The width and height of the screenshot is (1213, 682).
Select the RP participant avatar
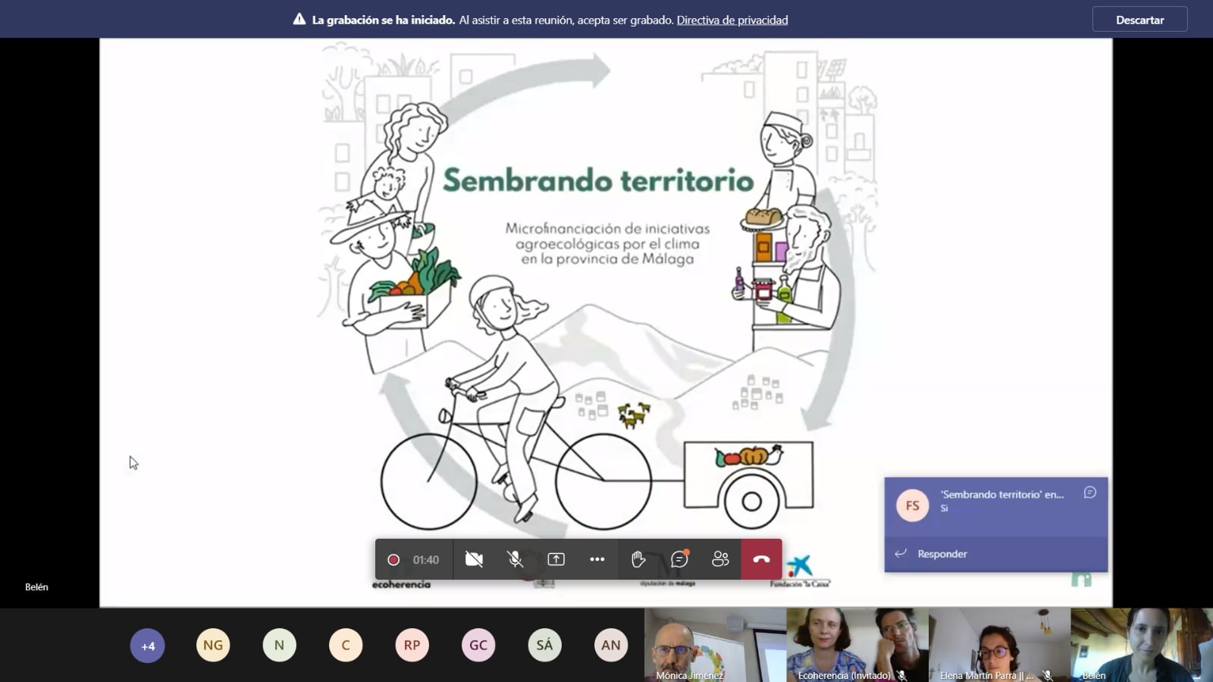(x=412, y=645)
